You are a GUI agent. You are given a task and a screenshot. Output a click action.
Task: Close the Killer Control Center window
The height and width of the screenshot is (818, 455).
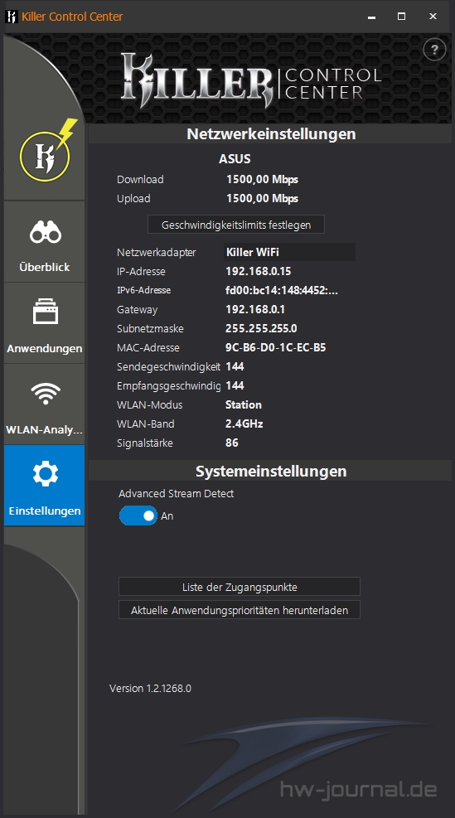click(x=433, y=17)
